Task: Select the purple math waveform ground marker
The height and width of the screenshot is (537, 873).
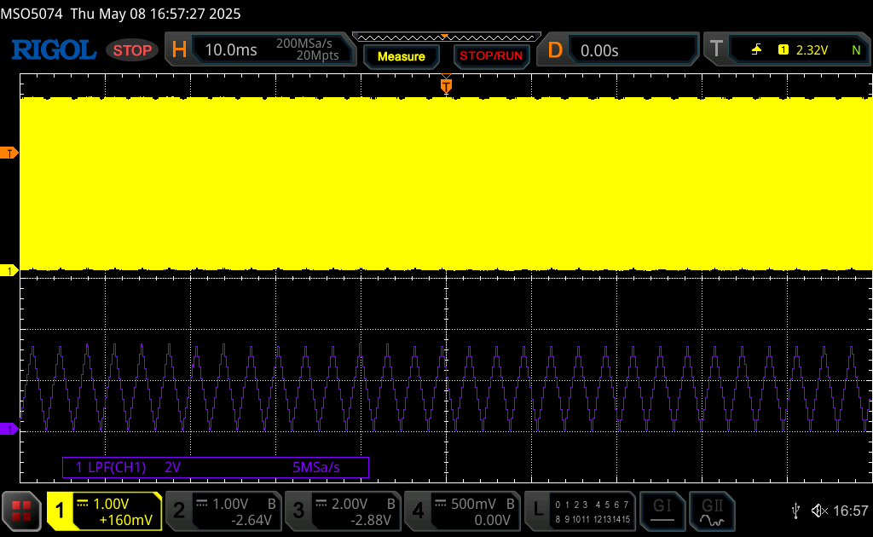Action: coord(11,429)
